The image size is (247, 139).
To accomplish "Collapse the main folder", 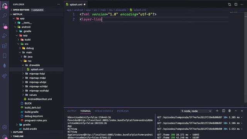I will pos(29,53).
